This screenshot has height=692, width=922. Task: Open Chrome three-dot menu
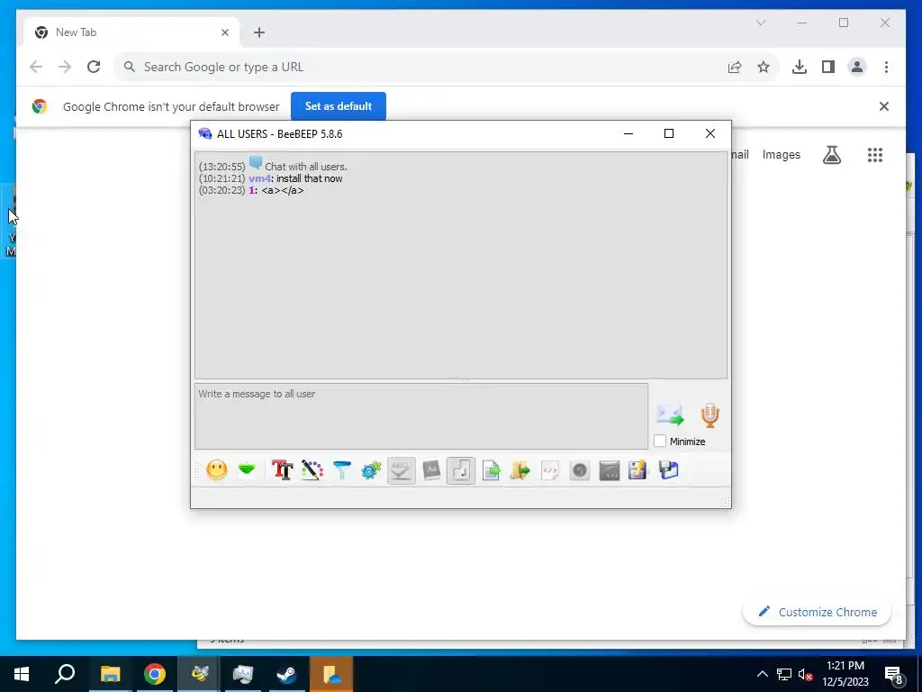[x=886, y=67]
